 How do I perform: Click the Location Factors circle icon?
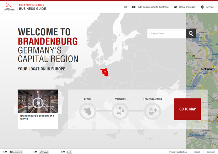[x=153, y=111]
